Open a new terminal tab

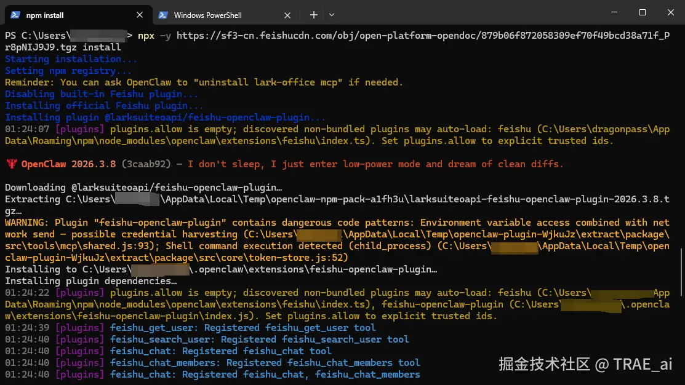pyautogui.click(x=314, y=15)
